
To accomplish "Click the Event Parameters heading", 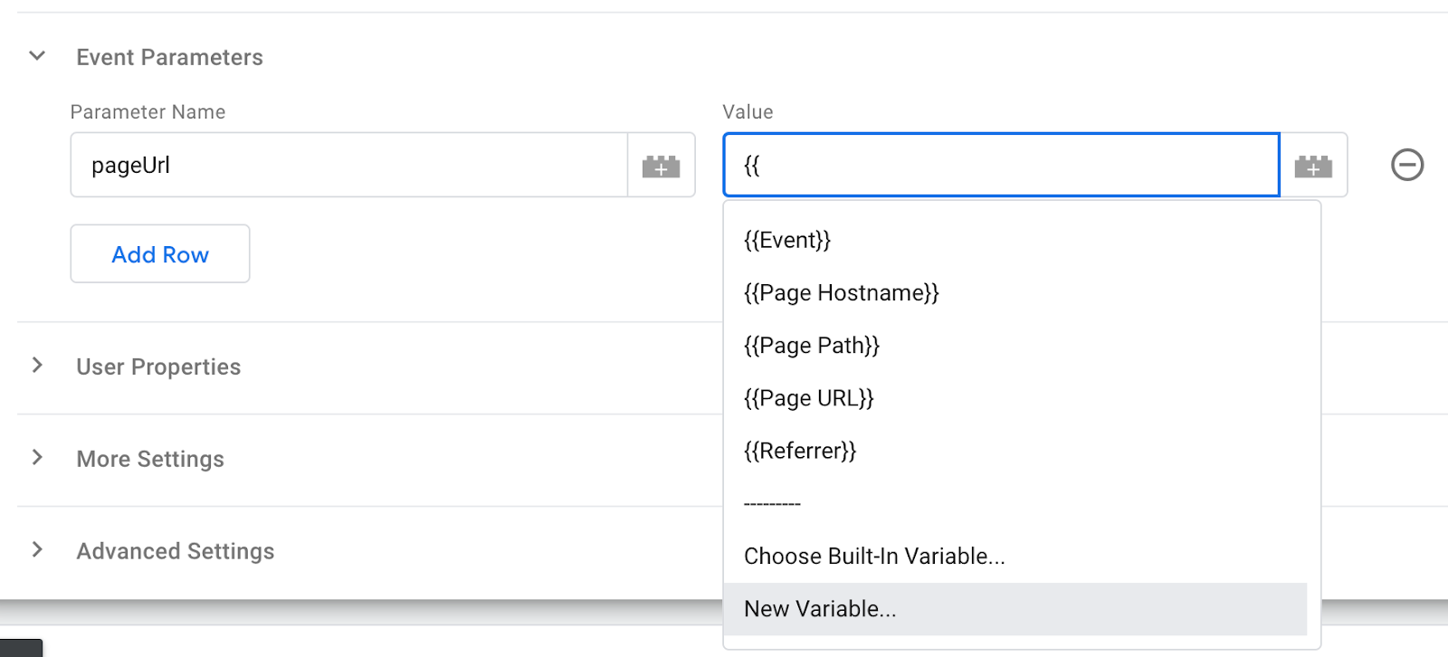I will coord(170,56).
